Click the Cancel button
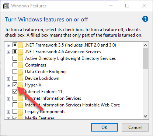 tap(135, 127)
